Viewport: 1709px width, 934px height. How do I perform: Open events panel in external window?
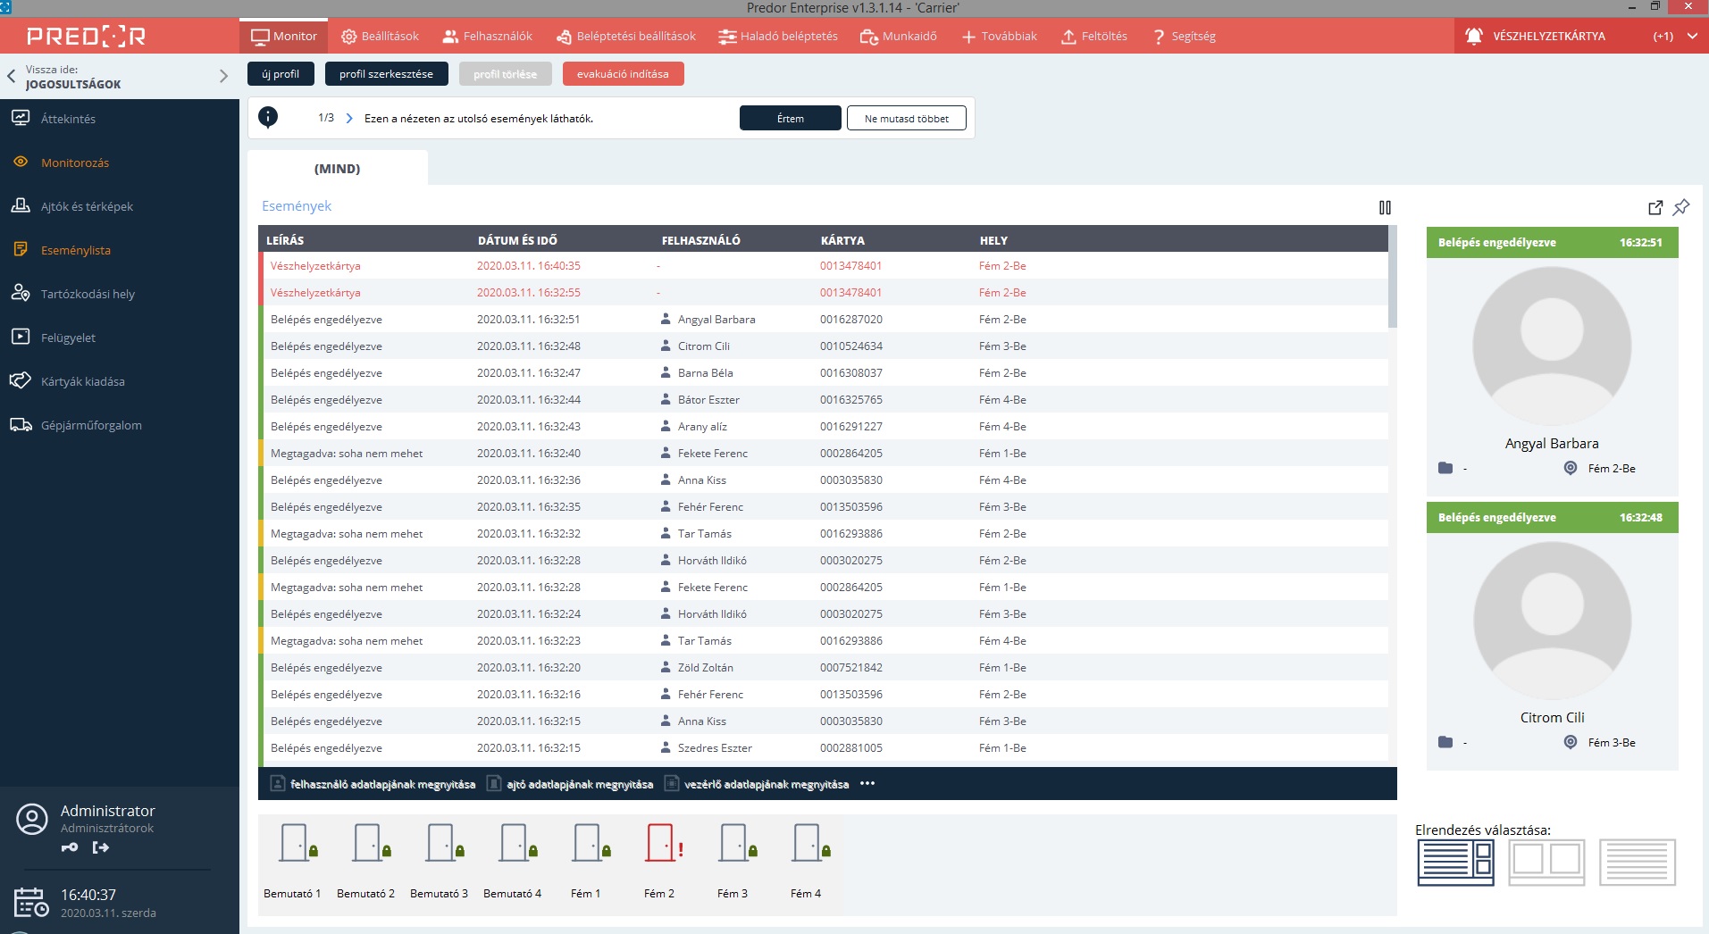1655,207
